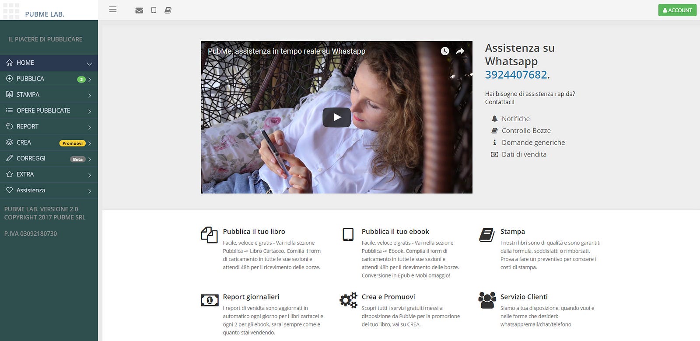Click the tablet icon beside Pubblica il tuo ebook
The image size is (700, 341).
(348, 234)
